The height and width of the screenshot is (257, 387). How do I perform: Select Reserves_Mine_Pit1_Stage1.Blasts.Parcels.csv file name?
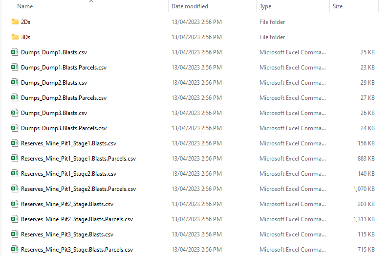pos(78,159)
